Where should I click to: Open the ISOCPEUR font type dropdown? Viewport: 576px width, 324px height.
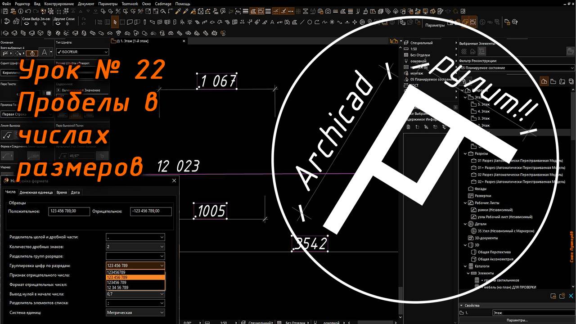(x=82, y=52)
